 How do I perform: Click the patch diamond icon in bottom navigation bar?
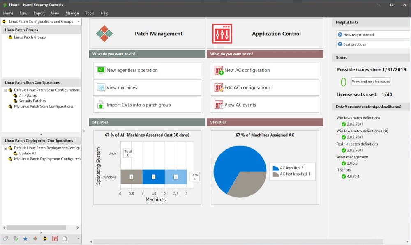tap(35, 239)
